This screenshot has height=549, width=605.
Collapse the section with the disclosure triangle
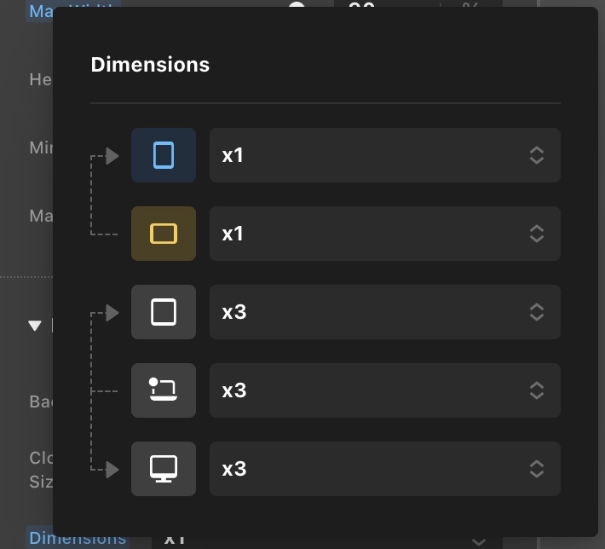click(x=35, y=326)
